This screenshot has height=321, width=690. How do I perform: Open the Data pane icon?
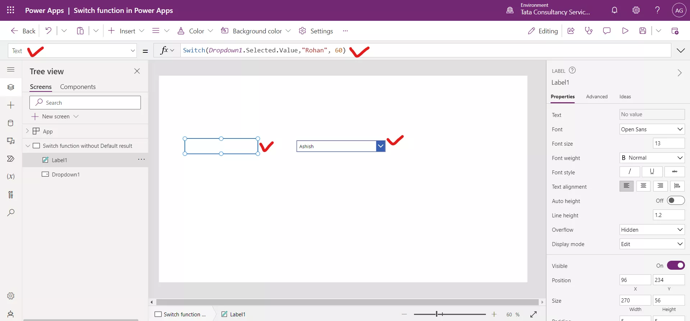[11, 123]
